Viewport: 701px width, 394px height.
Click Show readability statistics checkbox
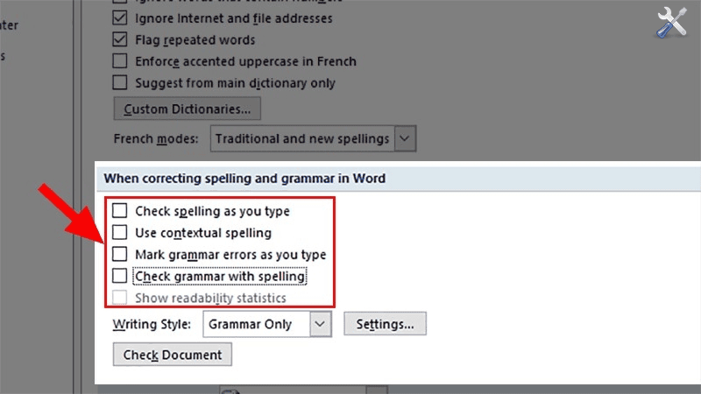120,299
